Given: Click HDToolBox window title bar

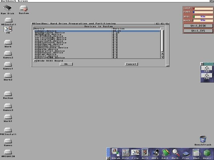Looking at the screenshot, I should tap(93, 24).
